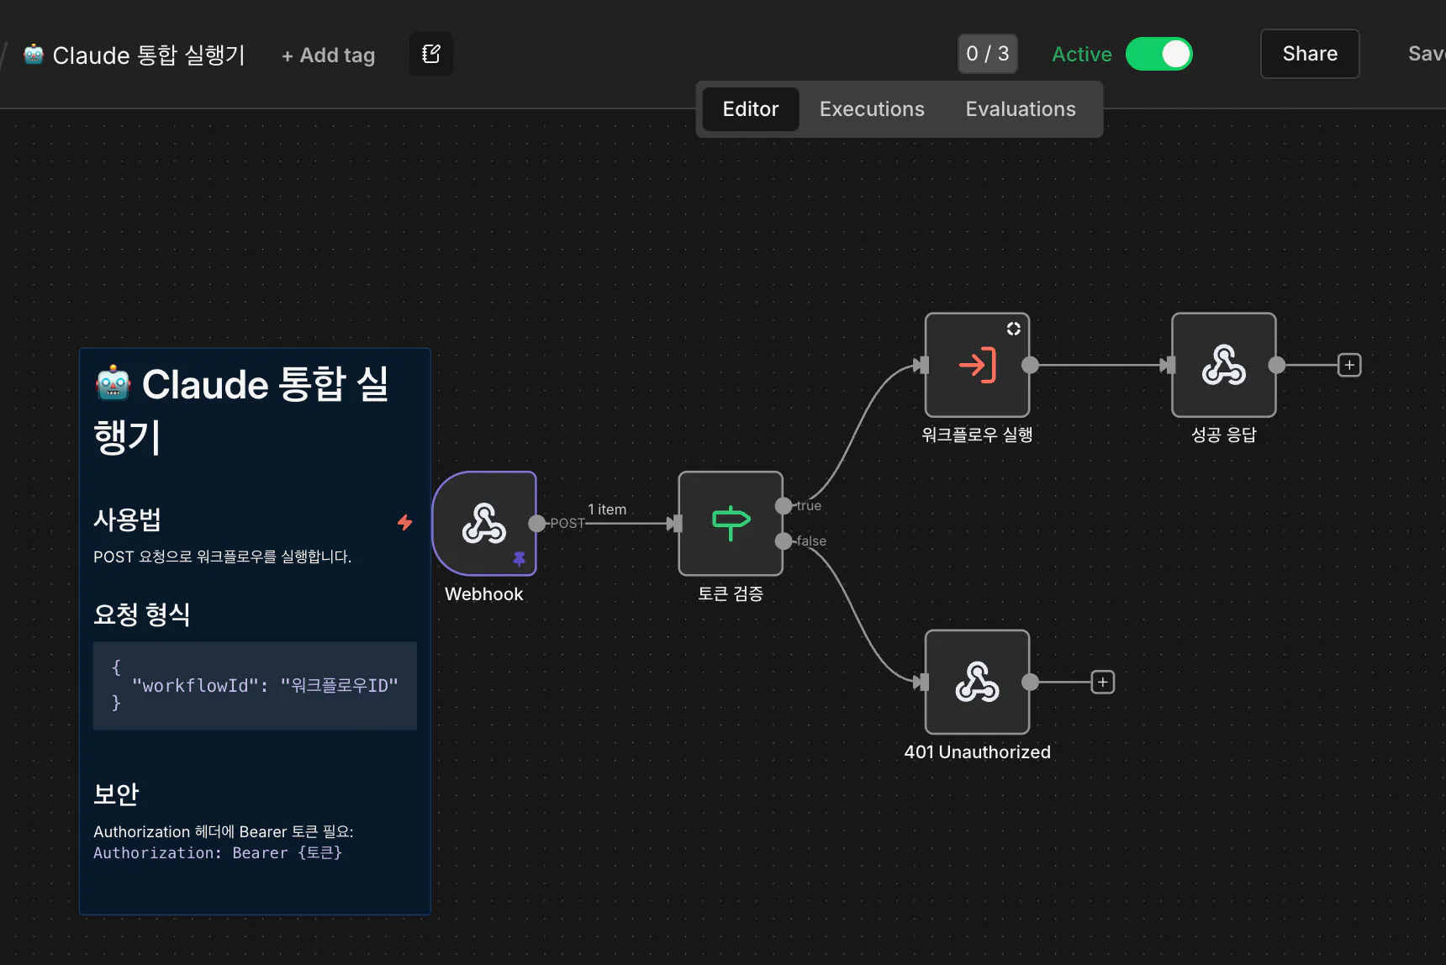
Task: Click the false output handle of 토큰 검증
Action: pos(784,541)
